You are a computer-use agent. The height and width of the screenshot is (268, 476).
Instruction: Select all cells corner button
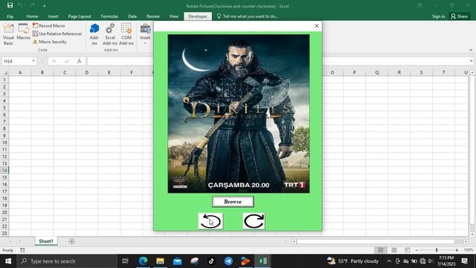(5, 72)
